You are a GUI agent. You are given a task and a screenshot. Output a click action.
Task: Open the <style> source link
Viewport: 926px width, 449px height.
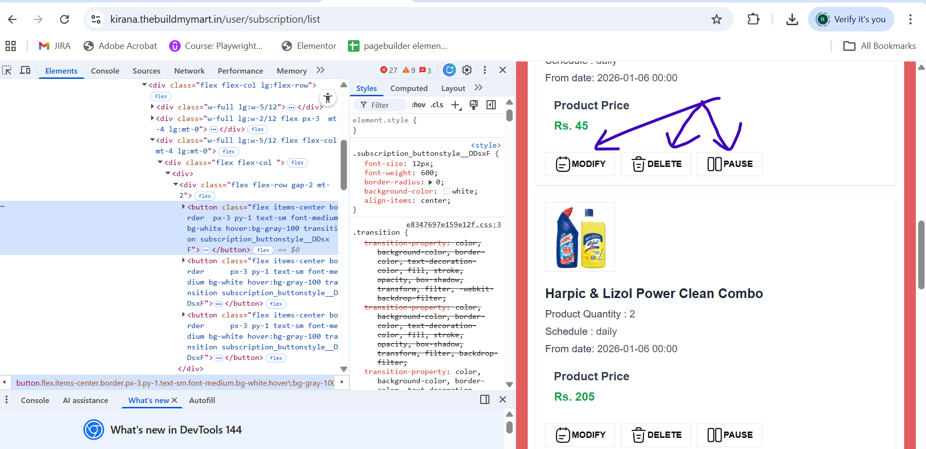click(x=486, y=145)
